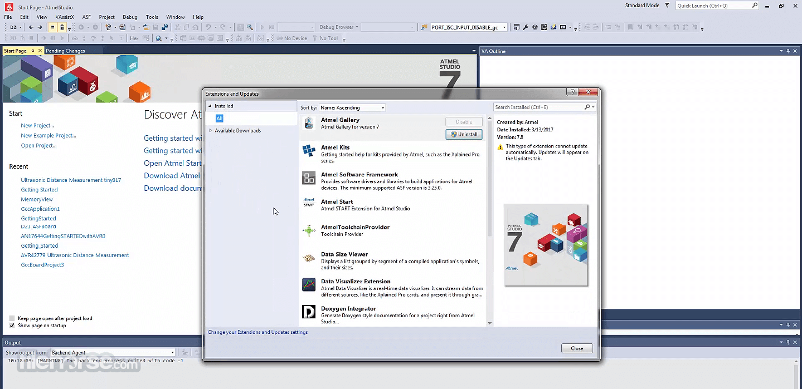Click the Close button in the dialog
The height and width of the screenshot is (389, 802).
pos(577,348)
